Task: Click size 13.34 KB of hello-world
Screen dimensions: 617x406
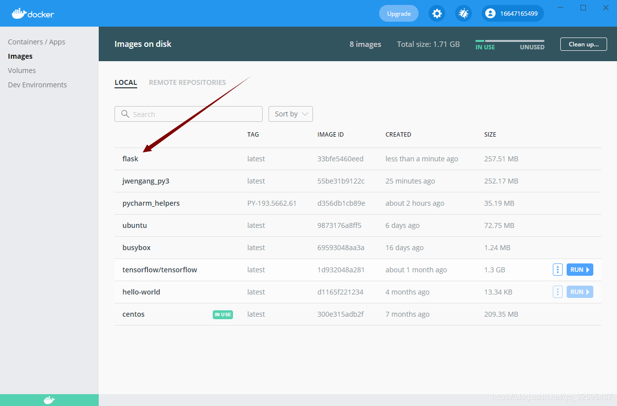Action: point(498,292)
